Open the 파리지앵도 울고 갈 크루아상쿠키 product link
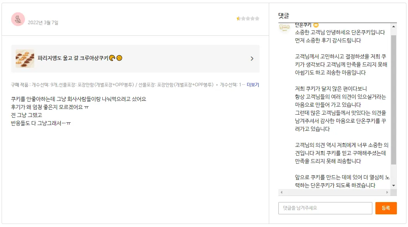Viewport: 408px width, 227px height. [x=73, y=58]
